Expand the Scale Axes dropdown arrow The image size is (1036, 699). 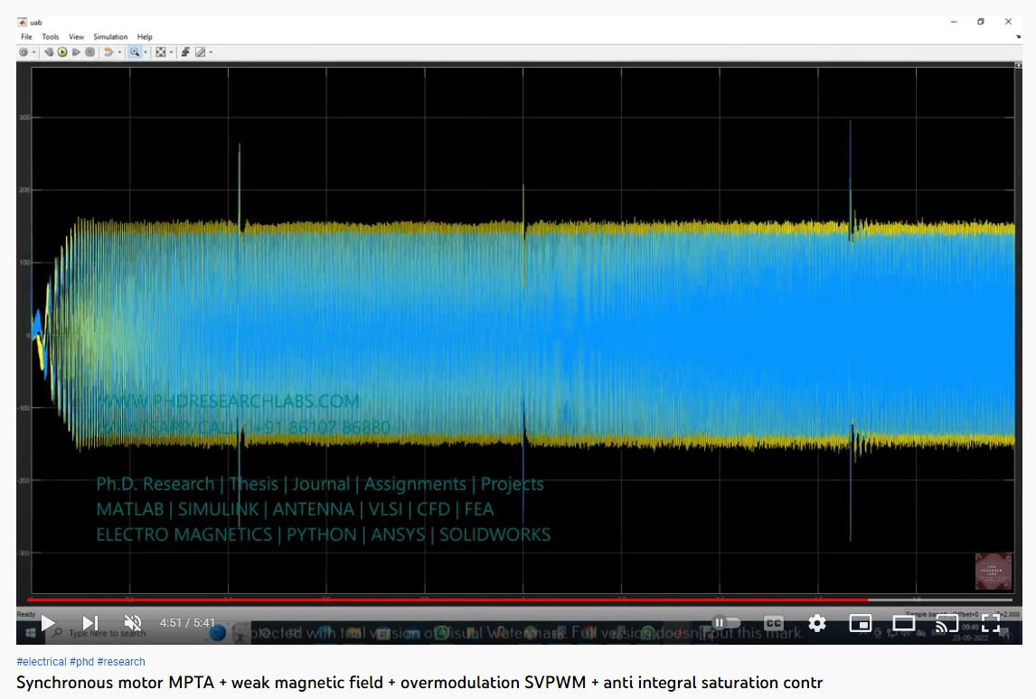(172, 52)
